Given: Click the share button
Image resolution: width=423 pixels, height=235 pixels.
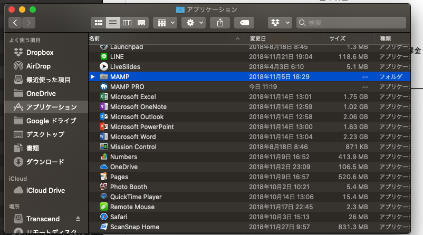Looking at the screenshot, I should pyautogui.click(x=220, y=23).
